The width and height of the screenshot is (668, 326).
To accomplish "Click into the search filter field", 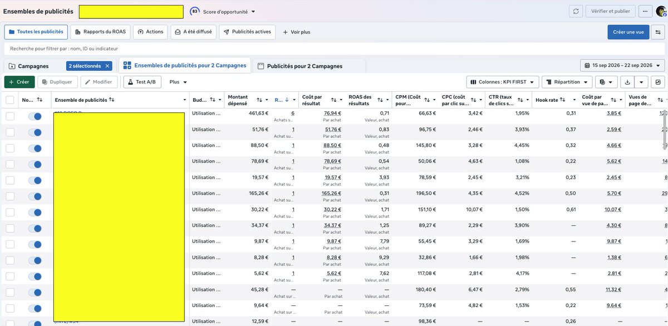I will [x=334, y=49].
